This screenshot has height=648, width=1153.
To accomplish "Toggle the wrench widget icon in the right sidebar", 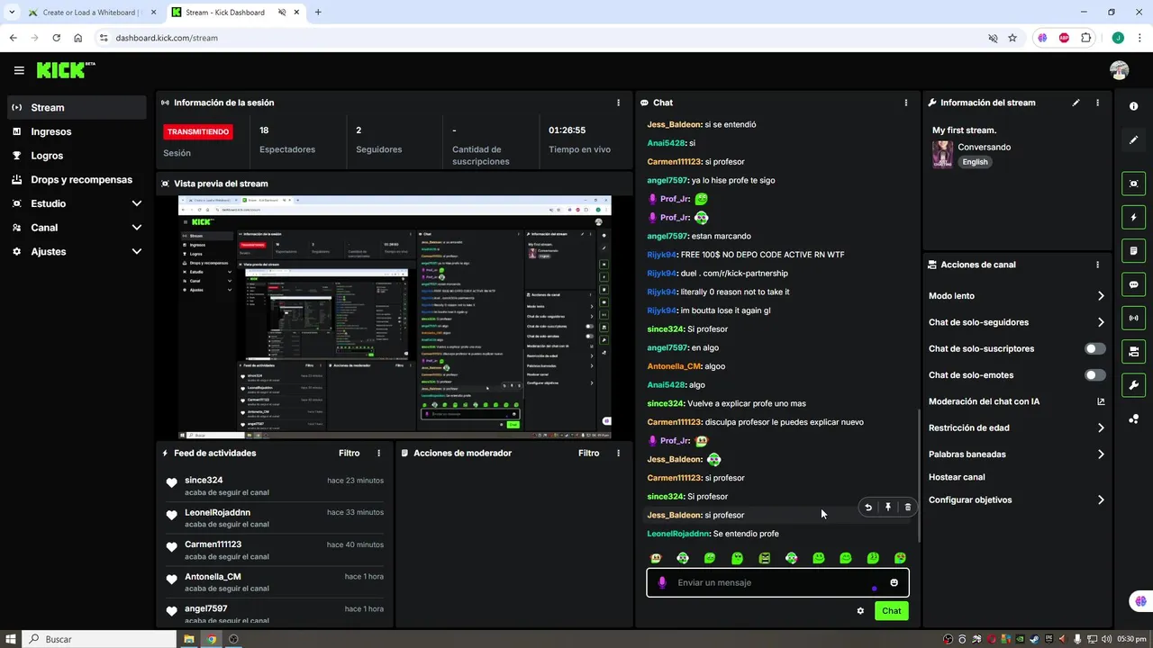I will coord(1133,385).
